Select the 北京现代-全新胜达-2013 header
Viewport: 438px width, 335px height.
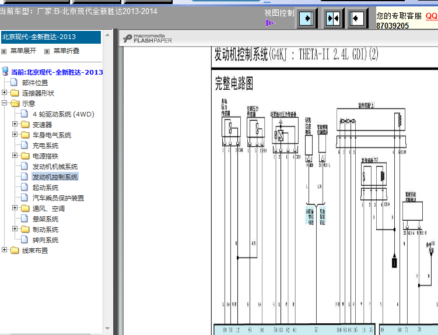tap(51, 37)
